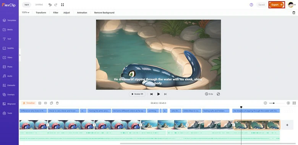Open the Transform option
The width and height of the screenshot is (298, 145).
click(x=41, y=13)
